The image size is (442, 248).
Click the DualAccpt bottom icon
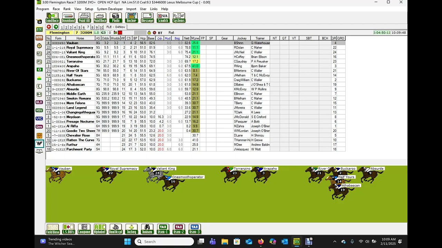pyautogui.click(x=116, y=229)
